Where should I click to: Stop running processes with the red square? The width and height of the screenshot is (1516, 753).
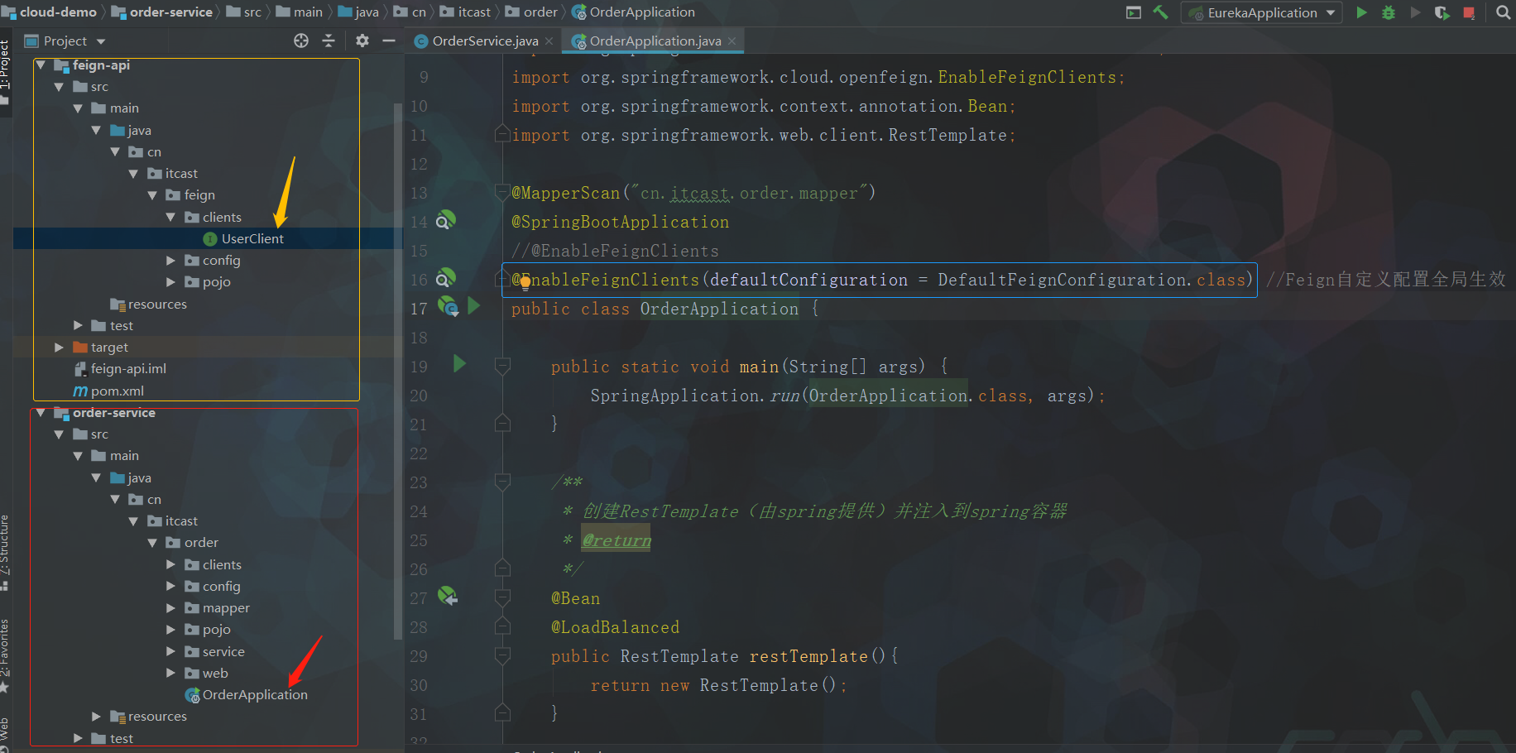click(1469, 12)
